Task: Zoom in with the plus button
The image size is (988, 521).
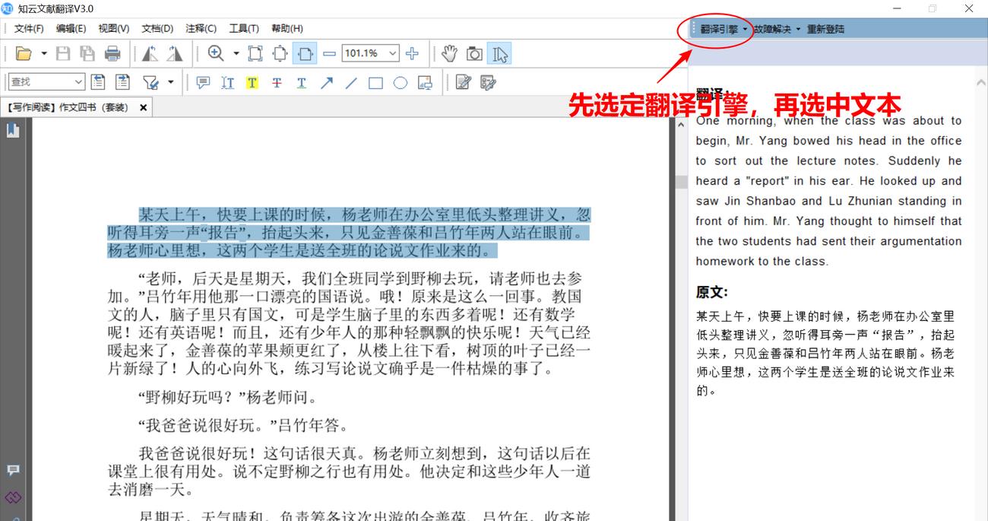Action: tap(412, 53)
